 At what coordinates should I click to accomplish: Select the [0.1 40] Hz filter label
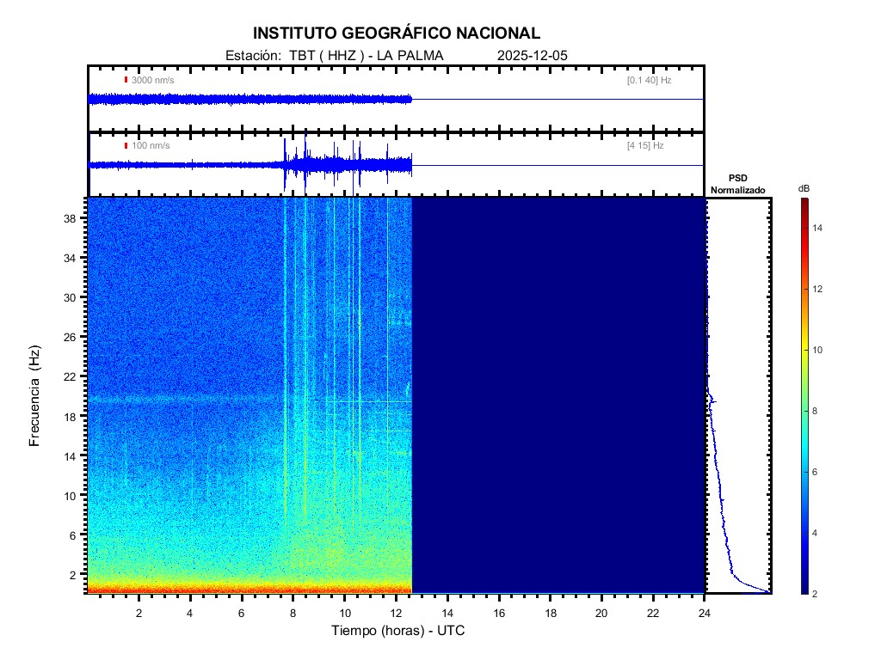(649, 80)
